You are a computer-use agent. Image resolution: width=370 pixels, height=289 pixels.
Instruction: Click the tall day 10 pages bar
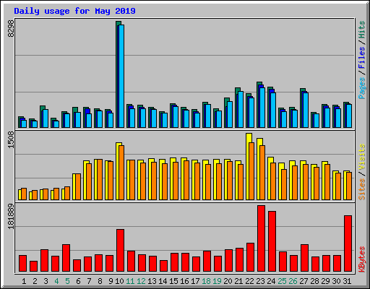(121, 76)
